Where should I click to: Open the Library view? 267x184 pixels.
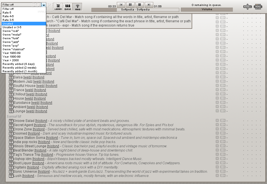[x=58, y=7]
